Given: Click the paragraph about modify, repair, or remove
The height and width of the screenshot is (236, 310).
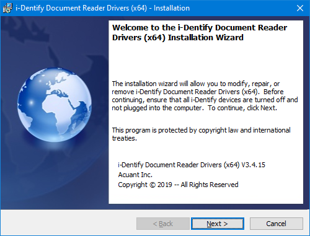Looking at the screenshot, I should pos(205,96).
